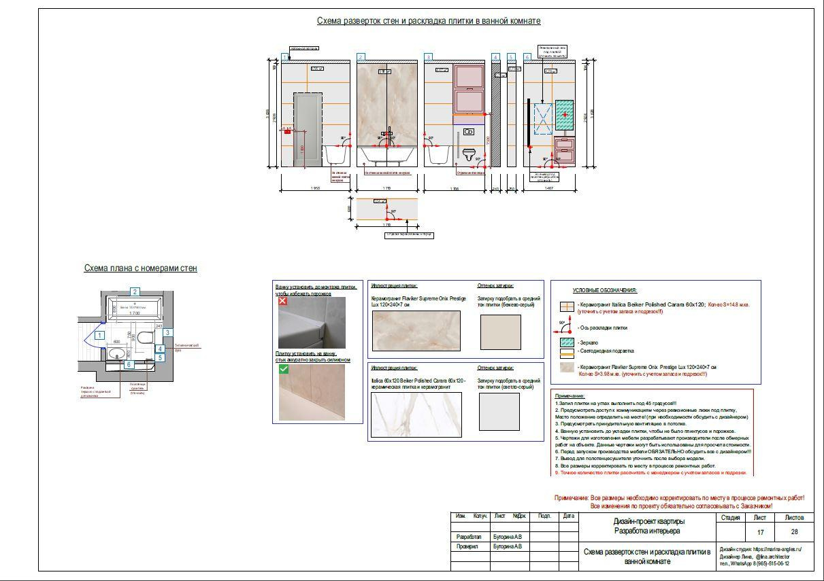824x581 pixels.
Task: Click the Flaviker Onix Prestige tile sample image
Action: (415, 332)
